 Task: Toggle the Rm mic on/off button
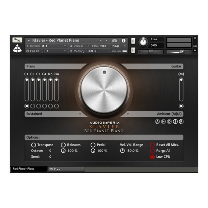56,106
